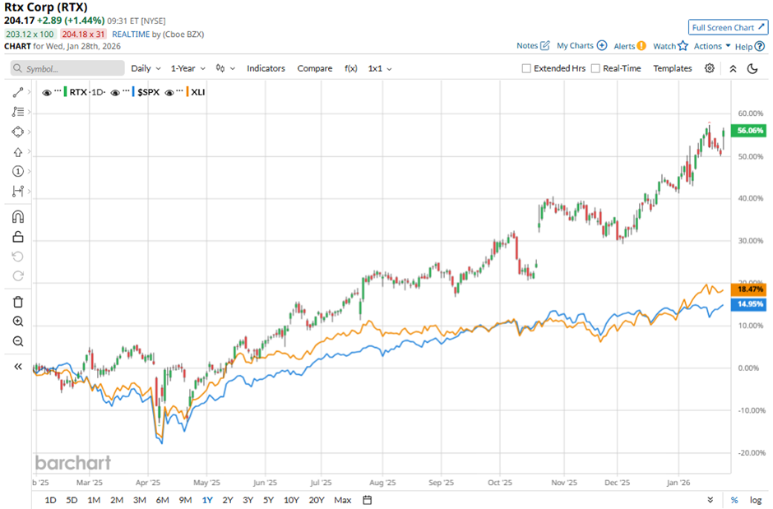Select the 5Y time range
The width and height of the screenshot is (773, 509).
268,500
